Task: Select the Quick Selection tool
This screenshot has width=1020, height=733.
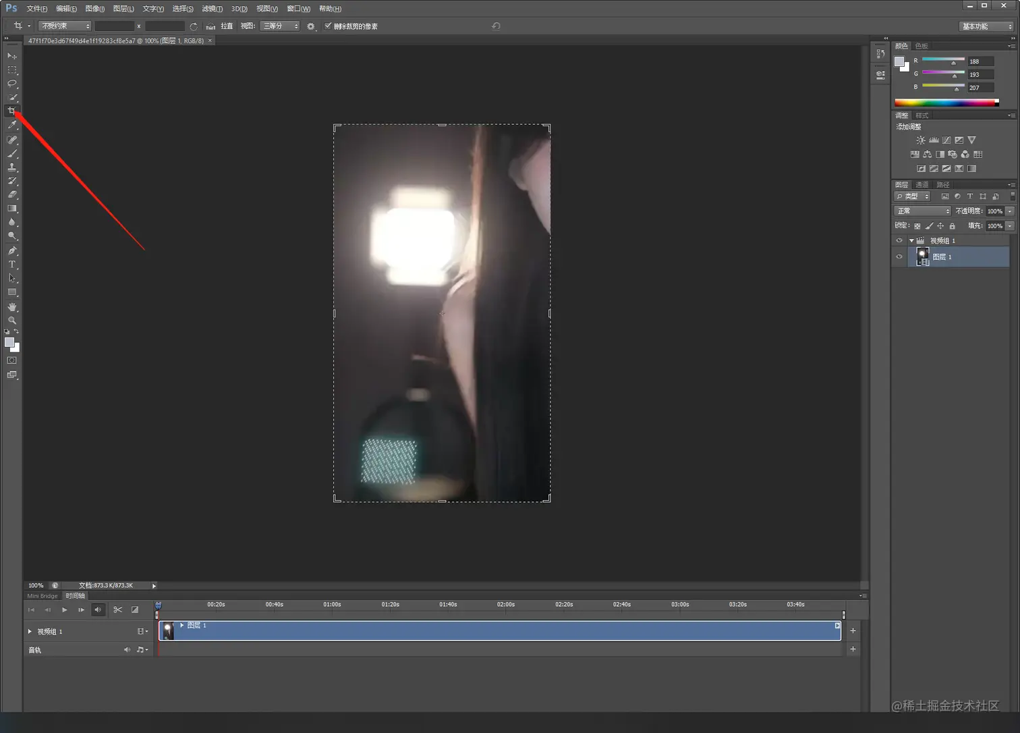Action: coord(12,98)
